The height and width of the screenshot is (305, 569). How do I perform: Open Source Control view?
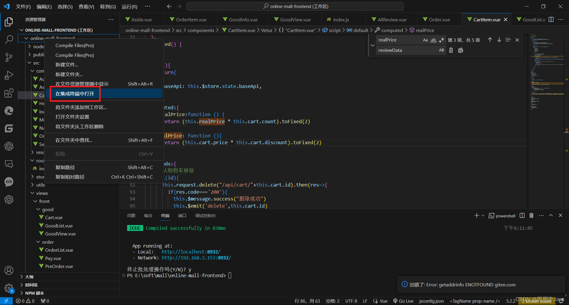(9, 57)
